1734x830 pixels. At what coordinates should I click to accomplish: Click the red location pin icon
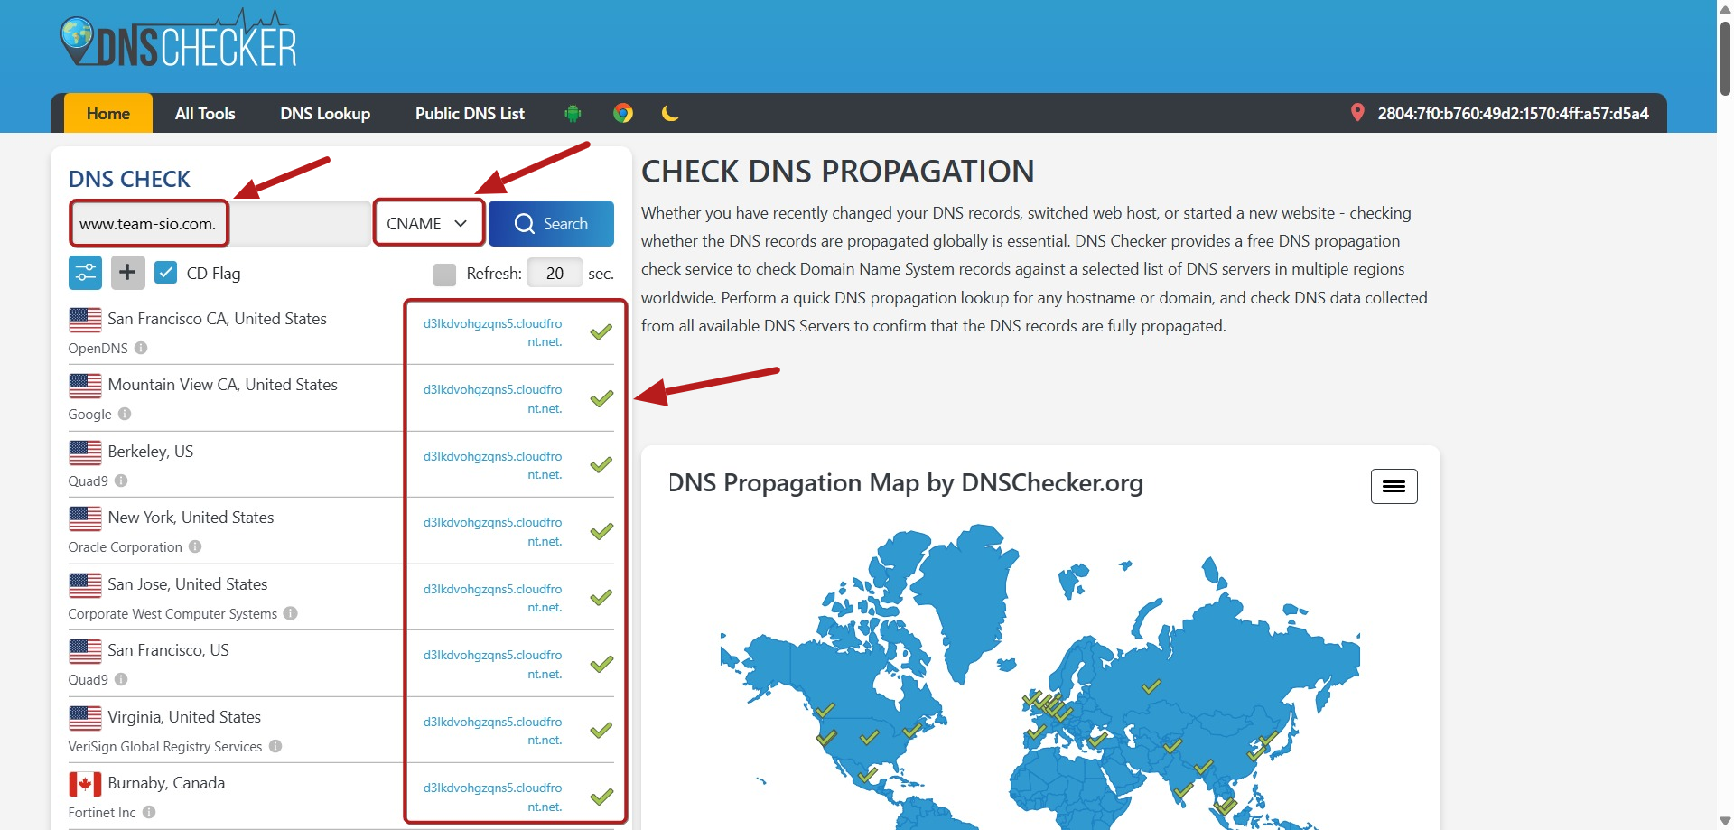1356,113
